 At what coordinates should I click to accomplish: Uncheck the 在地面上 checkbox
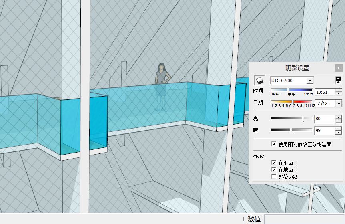pos(274,170)
